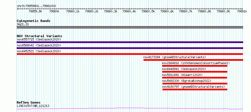
Task: Click ruler position 79859.9k
Action: pos(35,11)
